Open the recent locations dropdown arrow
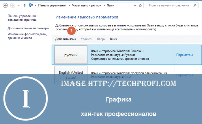The height and width of the screenshot is (124, 202). (18, 5)
